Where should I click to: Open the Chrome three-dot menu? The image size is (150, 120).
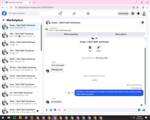click(147, 7)
